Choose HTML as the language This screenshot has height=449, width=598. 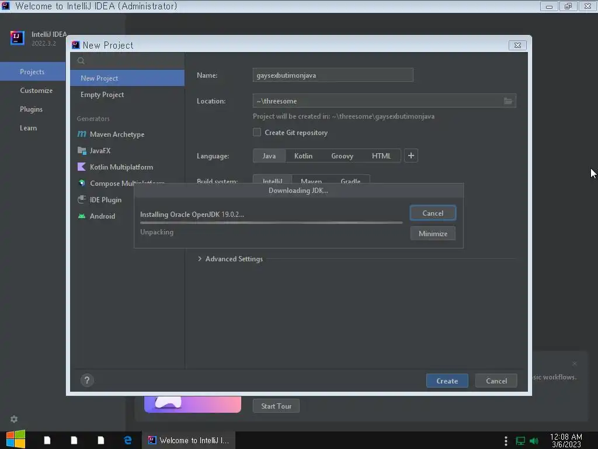381,156
